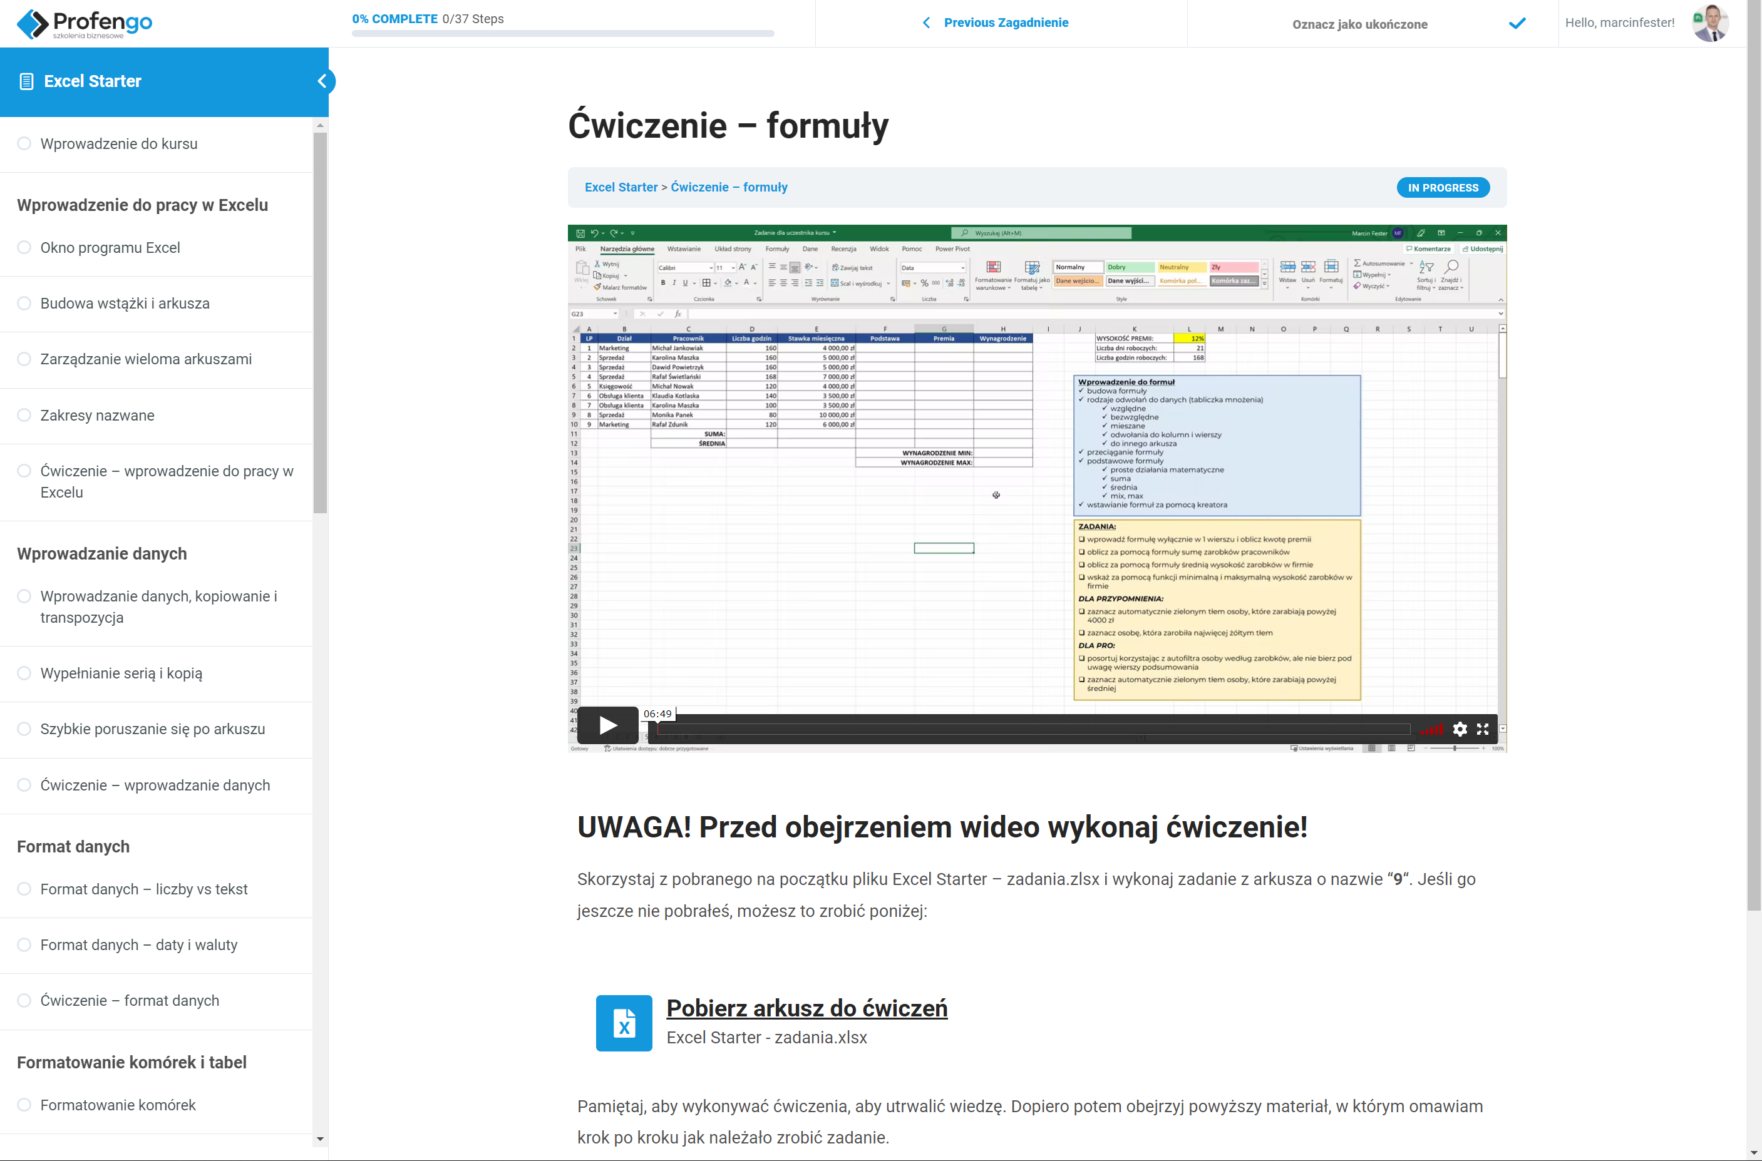Screen dimensions: 1762x1161
Task: Click the Profengo logo
Action: pyautogui.click(x=85, y=24)
